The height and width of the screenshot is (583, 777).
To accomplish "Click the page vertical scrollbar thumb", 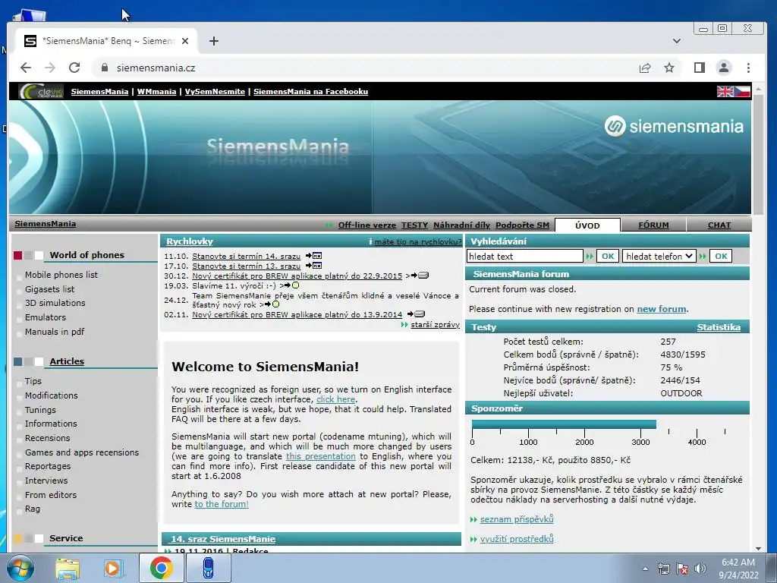I will (x=758, y=153).
